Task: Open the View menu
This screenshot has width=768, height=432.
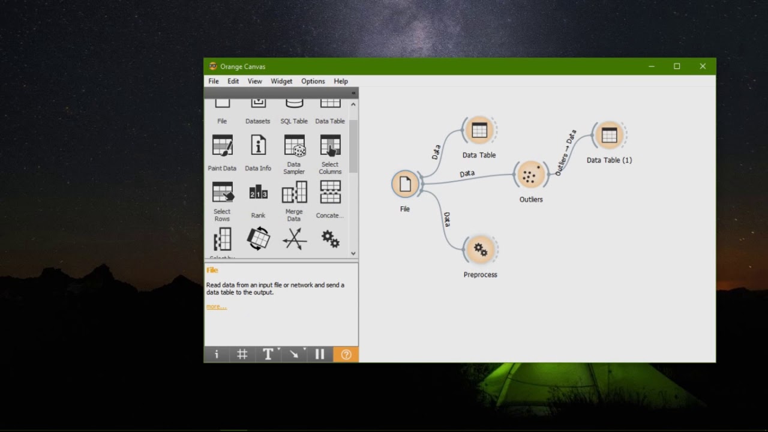Action: tap(254, 81)
